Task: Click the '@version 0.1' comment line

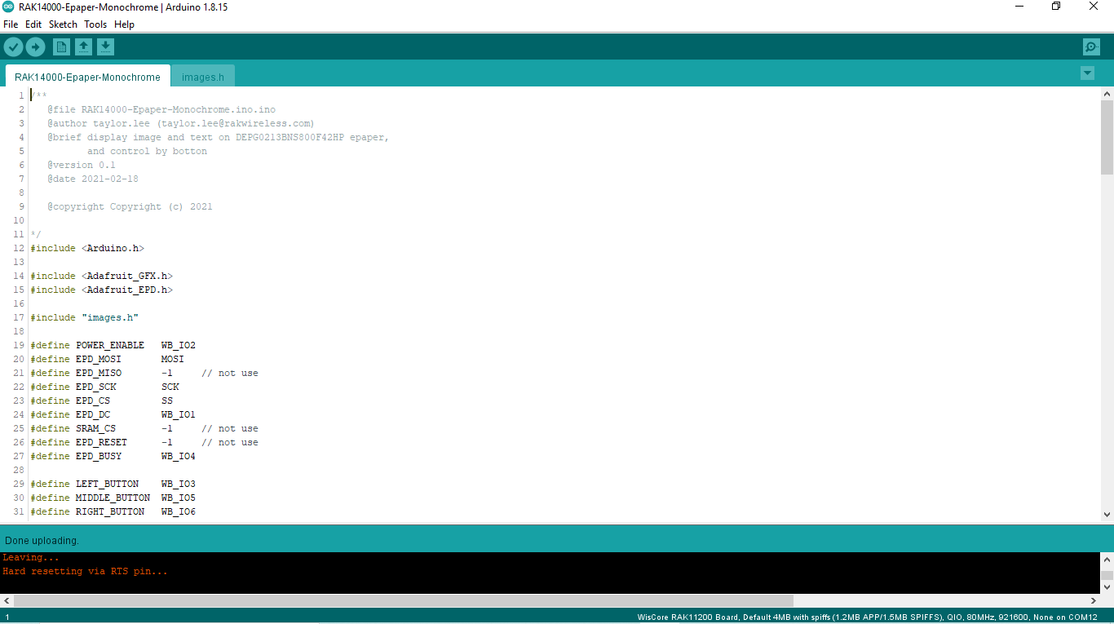Action: tap(82, 165)
